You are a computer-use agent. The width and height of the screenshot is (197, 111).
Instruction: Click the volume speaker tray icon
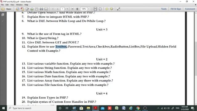[x=169, y=108]
